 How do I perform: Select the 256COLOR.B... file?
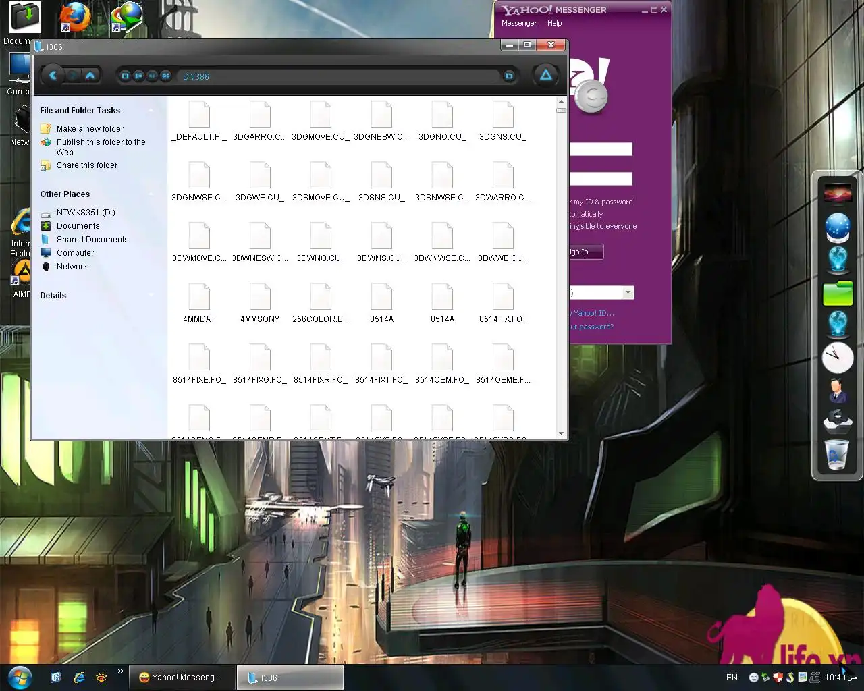321,304
